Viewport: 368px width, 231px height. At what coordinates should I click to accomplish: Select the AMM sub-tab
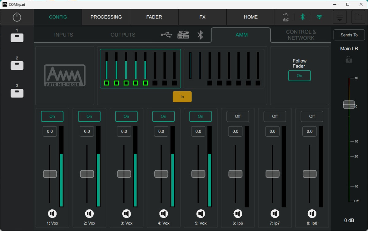[x=241, y=35]
